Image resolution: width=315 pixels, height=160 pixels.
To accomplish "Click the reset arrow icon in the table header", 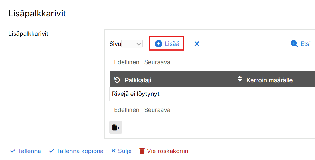I will [x=117, y=80].
